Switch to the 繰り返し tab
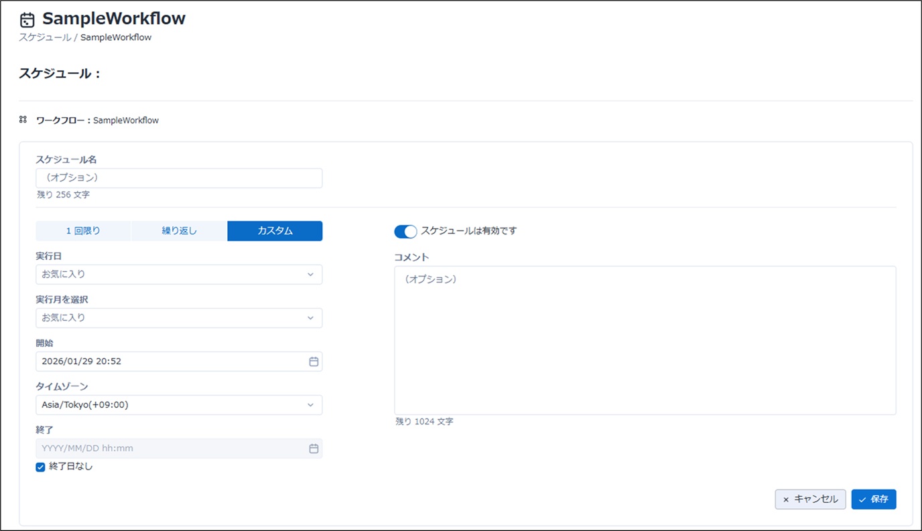 click(x=180, y=231)
